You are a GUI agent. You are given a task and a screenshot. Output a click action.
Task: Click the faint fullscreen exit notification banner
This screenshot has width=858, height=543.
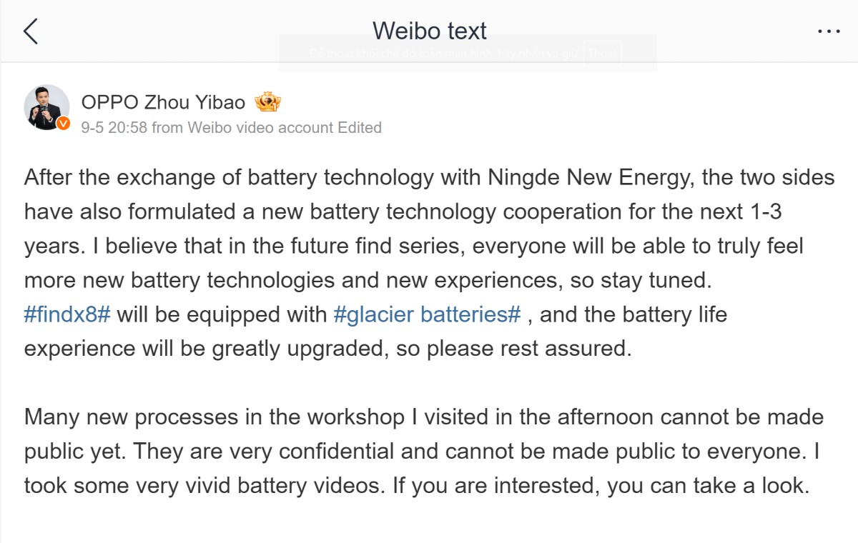[x=468, y=53]
